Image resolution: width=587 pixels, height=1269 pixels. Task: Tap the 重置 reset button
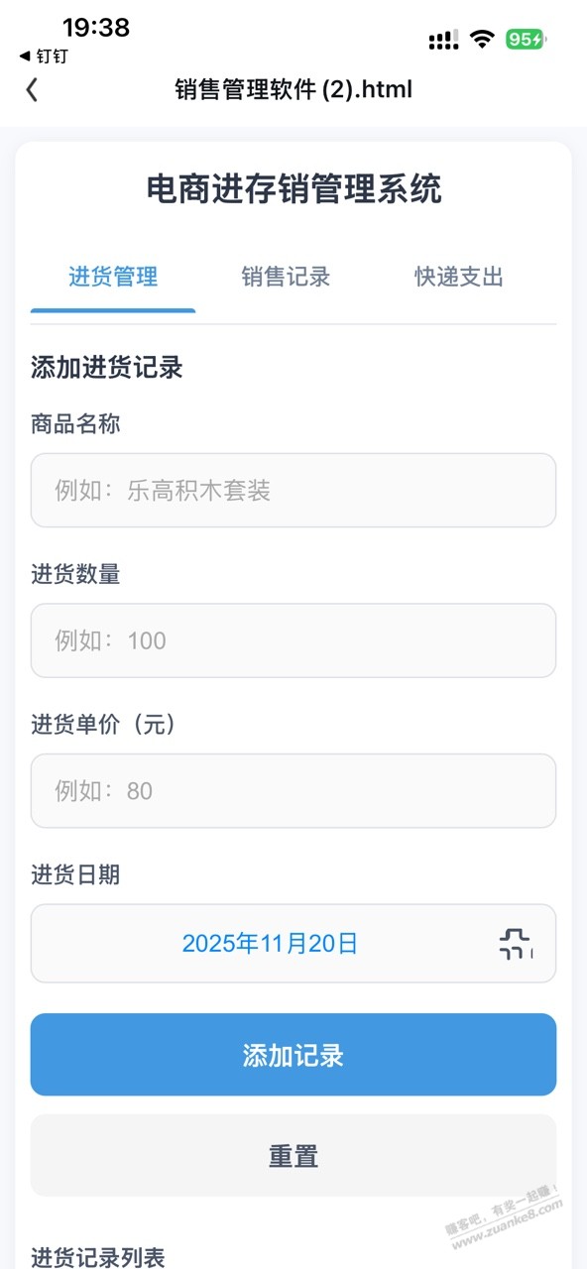[293, 1155]
